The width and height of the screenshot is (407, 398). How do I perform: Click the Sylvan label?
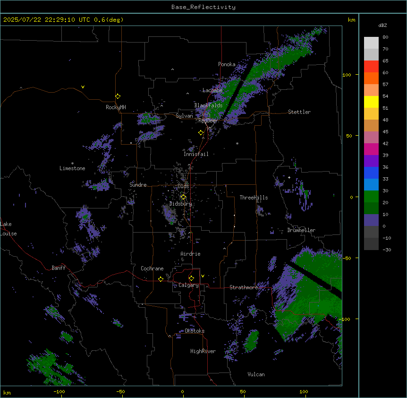pyautogui.click(x=184, y=116)
